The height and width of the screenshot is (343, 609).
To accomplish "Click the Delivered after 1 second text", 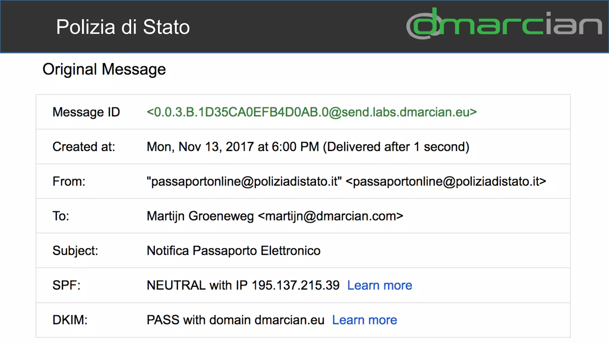I will coord(396,147).
